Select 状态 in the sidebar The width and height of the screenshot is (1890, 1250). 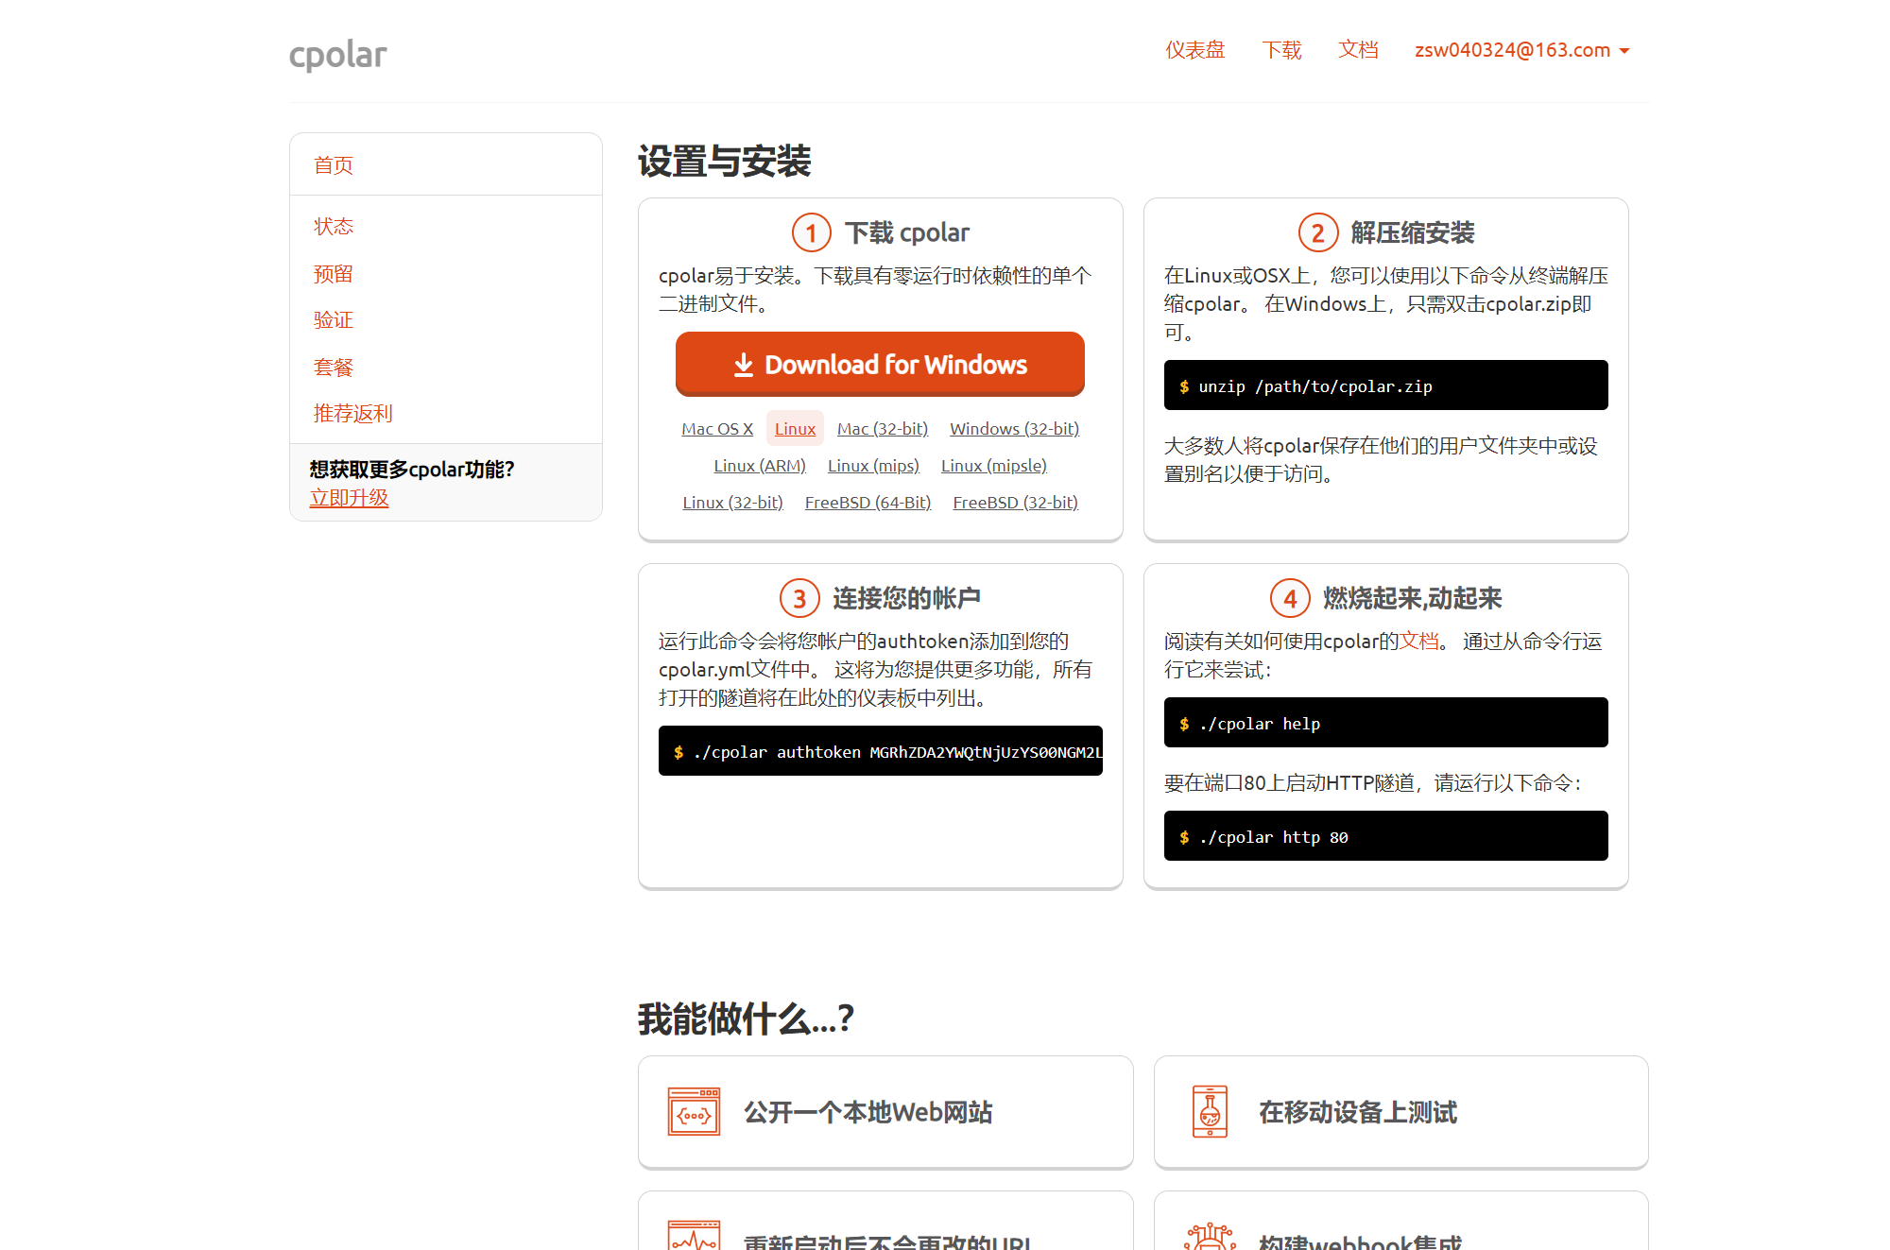coord(334,227)
